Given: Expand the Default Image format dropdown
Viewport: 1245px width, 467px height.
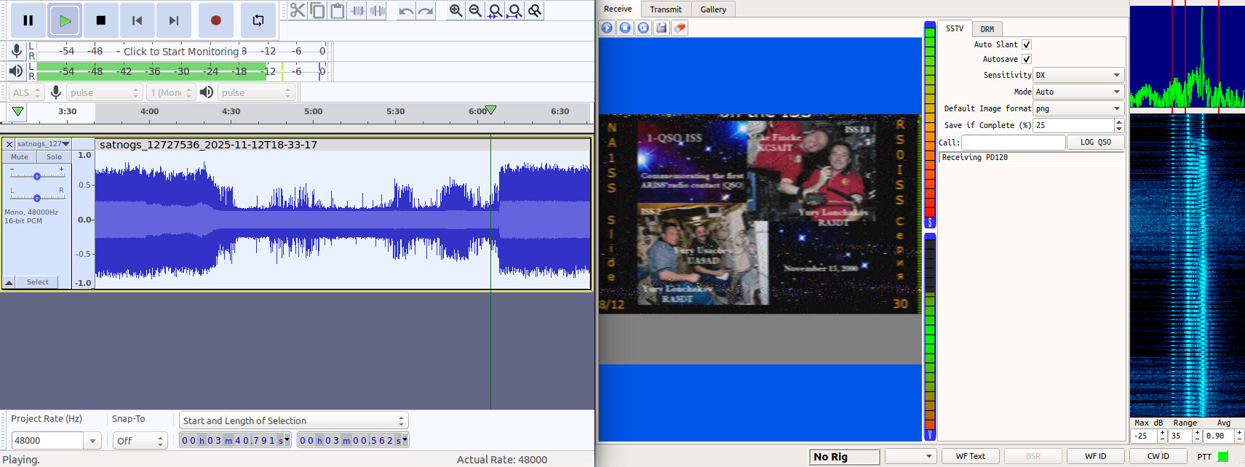Looking at the screenshot, I should coord(1078,108).
